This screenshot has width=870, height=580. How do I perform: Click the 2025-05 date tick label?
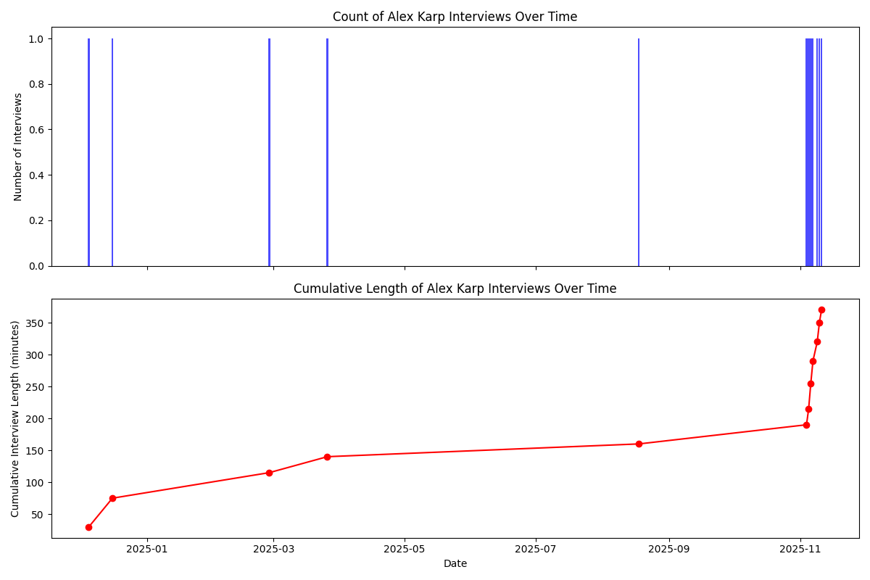(405, 549)
